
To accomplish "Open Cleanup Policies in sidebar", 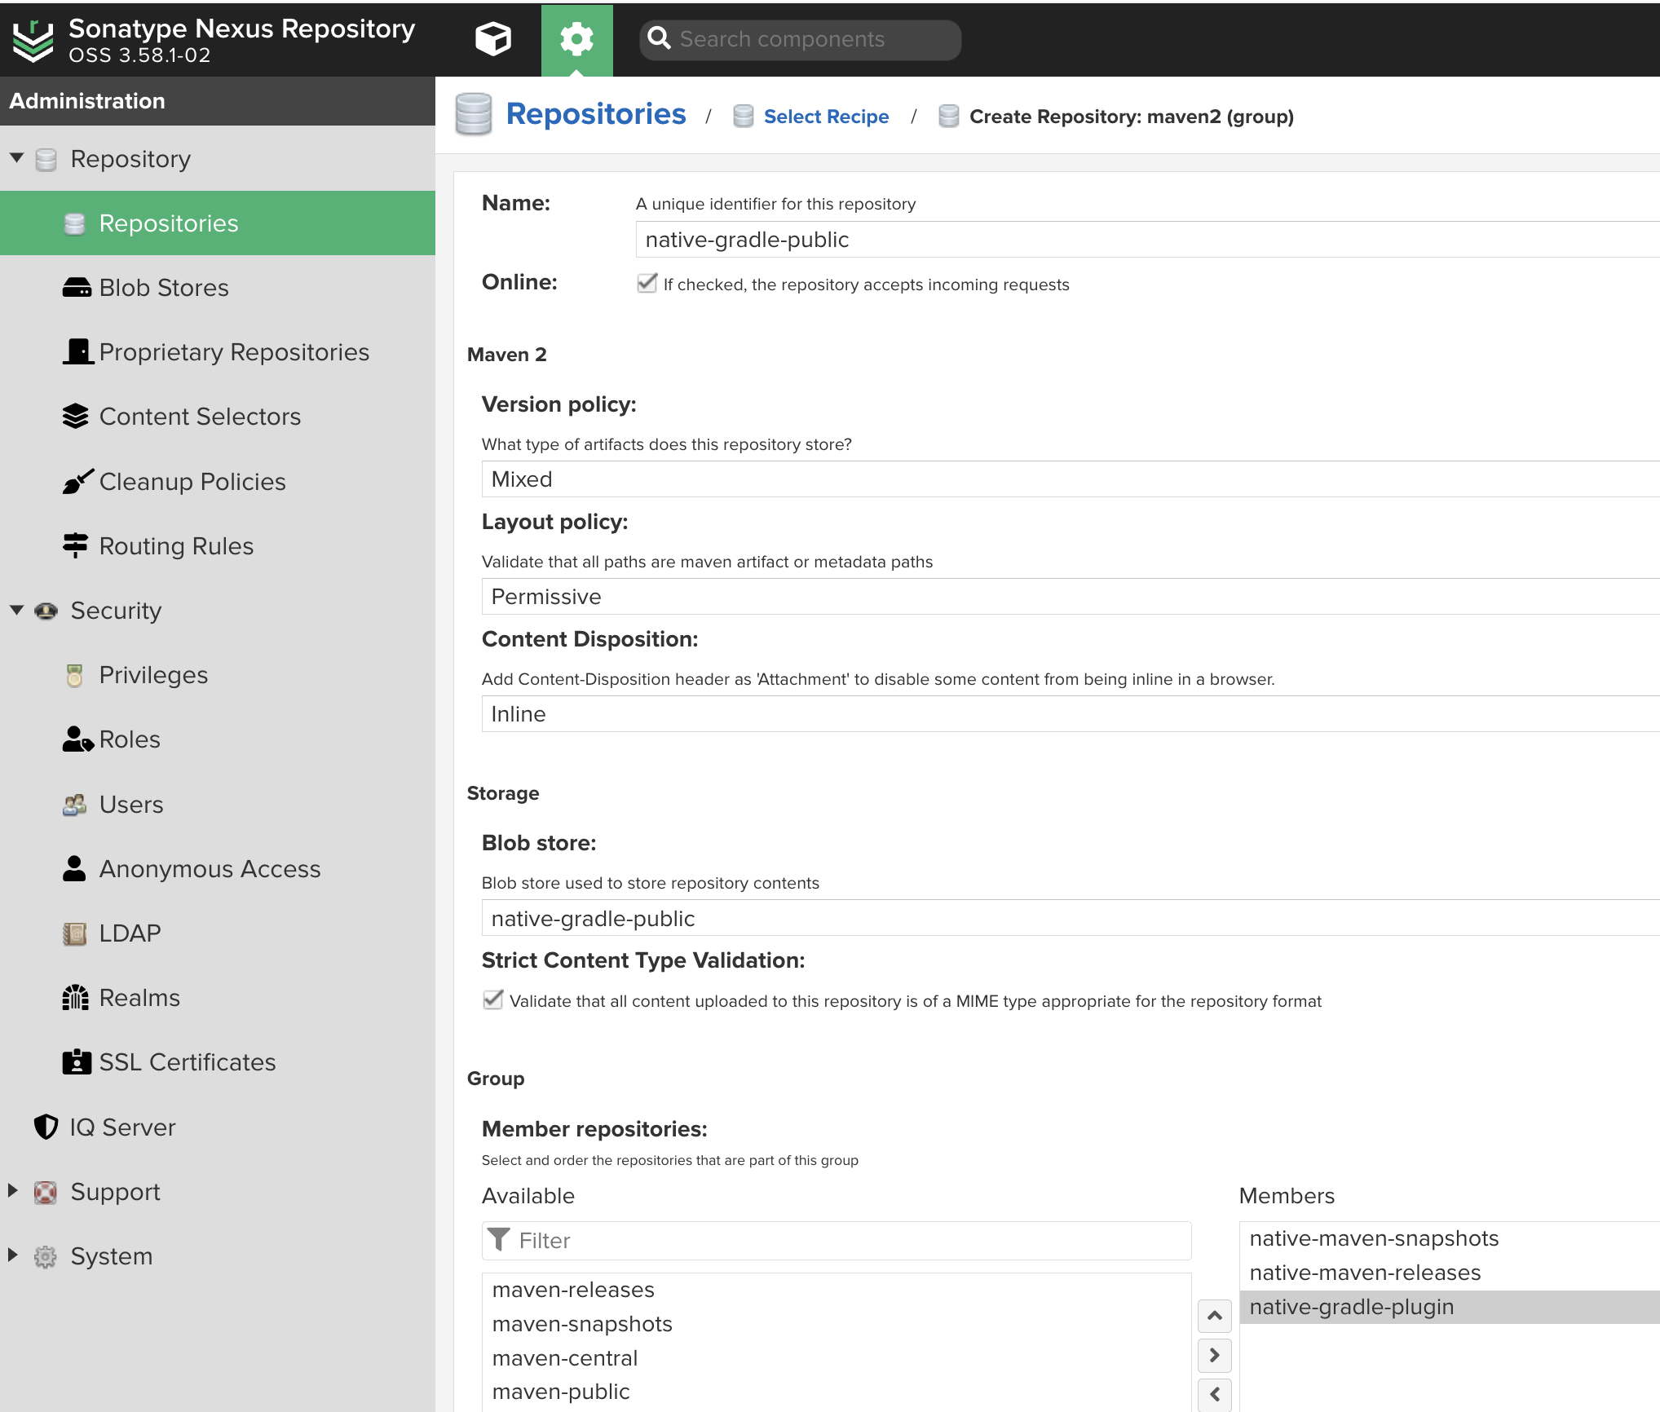I will (x=192, y=482).
